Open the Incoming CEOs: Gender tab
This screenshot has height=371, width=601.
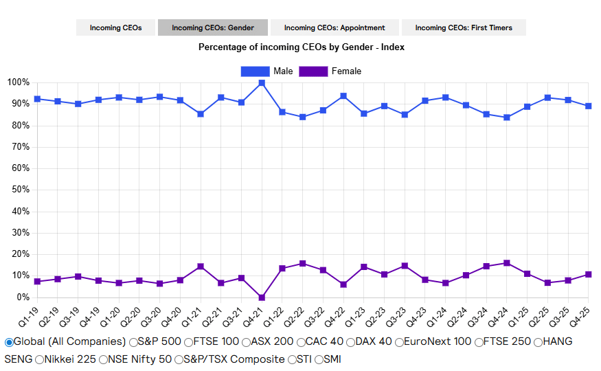pos(212,27)
